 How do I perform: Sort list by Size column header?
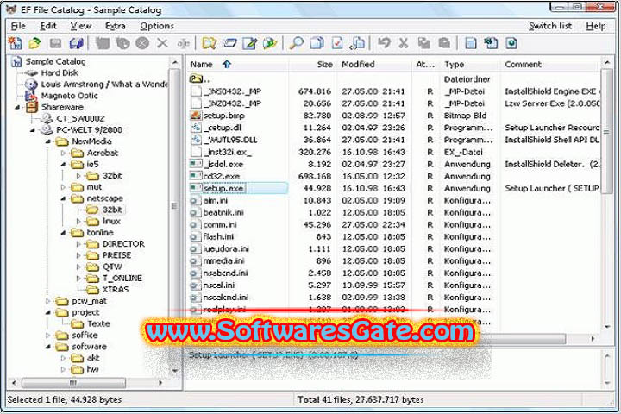point(312,64)
